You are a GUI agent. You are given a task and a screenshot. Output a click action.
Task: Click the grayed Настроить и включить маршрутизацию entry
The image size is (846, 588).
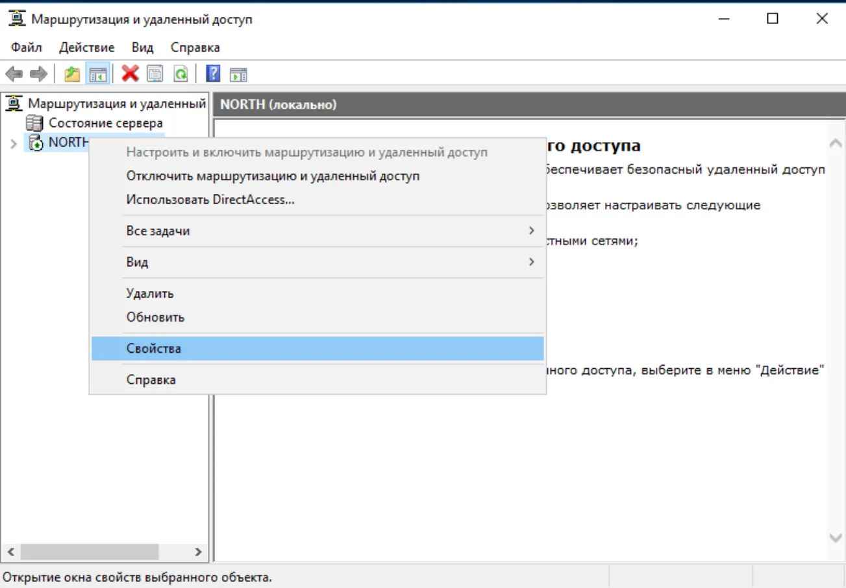317,152
